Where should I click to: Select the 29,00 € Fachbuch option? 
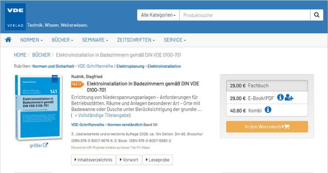pos(267,86)
